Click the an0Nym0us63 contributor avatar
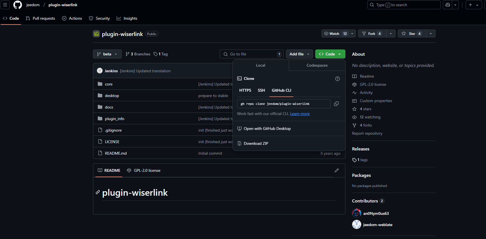The image size is (486, 239). click(357, 213)
